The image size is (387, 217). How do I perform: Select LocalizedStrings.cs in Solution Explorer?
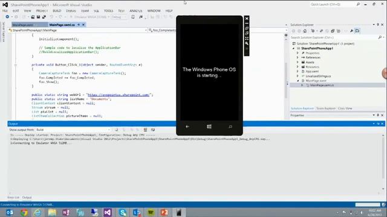click(x=318, y=76)
